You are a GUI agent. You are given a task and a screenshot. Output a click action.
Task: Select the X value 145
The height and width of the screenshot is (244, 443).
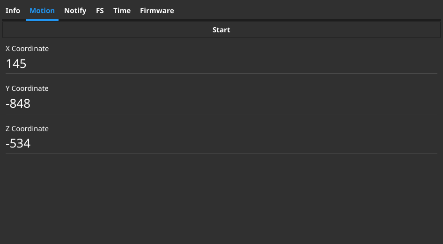tap(16, 64)
